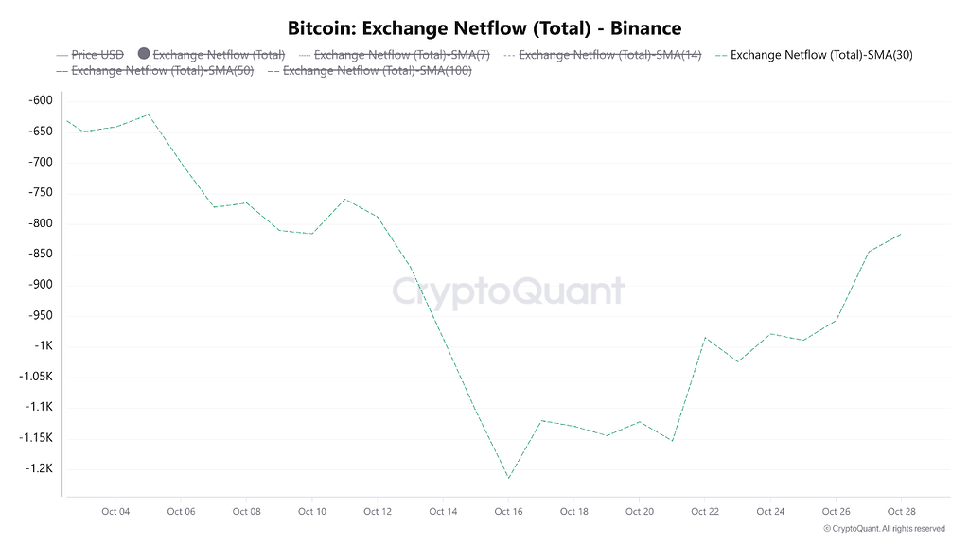The height and width of the screenshot is (545, 969).
Task: Click the CryptoQuant watermark logo in the chart
Action: point(508,290)
